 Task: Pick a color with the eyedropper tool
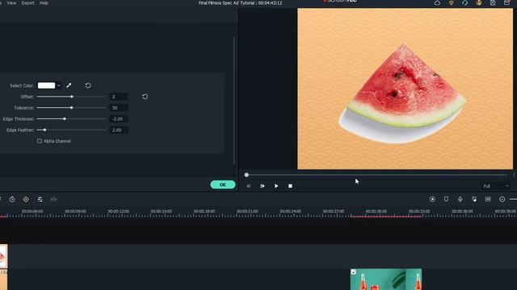(69, 85)
